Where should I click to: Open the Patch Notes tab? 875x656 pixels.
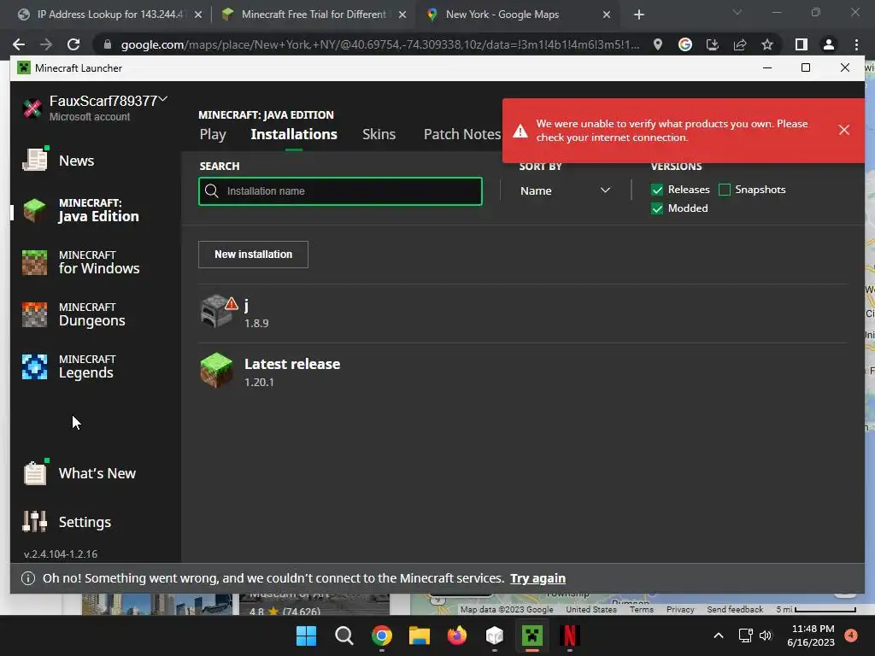462,134
